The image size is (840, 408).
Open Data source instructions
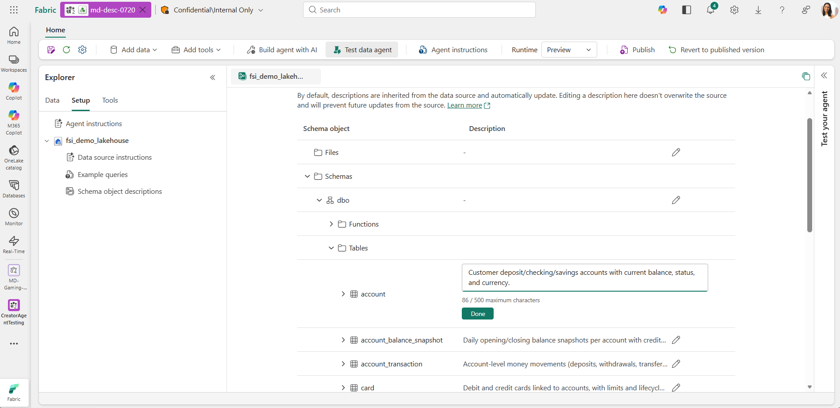pyautogui.click(x=115, y=158)
